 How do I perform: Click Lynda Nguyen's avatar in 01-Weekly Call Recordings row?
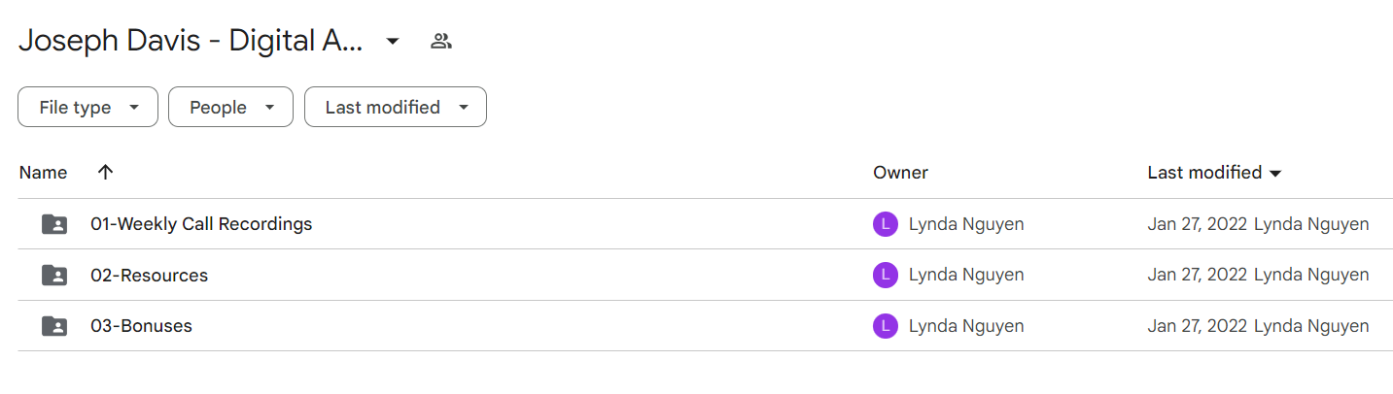tap(885, 224)
